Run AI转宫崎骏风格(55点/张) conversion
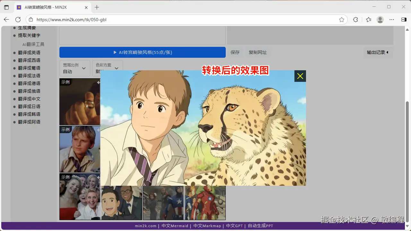The height and width of the screenshot is (231, 411). coord(143,52)
